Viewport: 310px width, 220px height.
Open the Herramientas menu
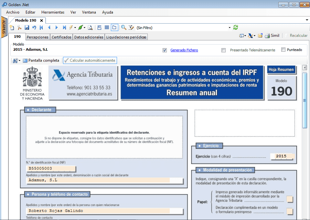[x=53, y=12]
